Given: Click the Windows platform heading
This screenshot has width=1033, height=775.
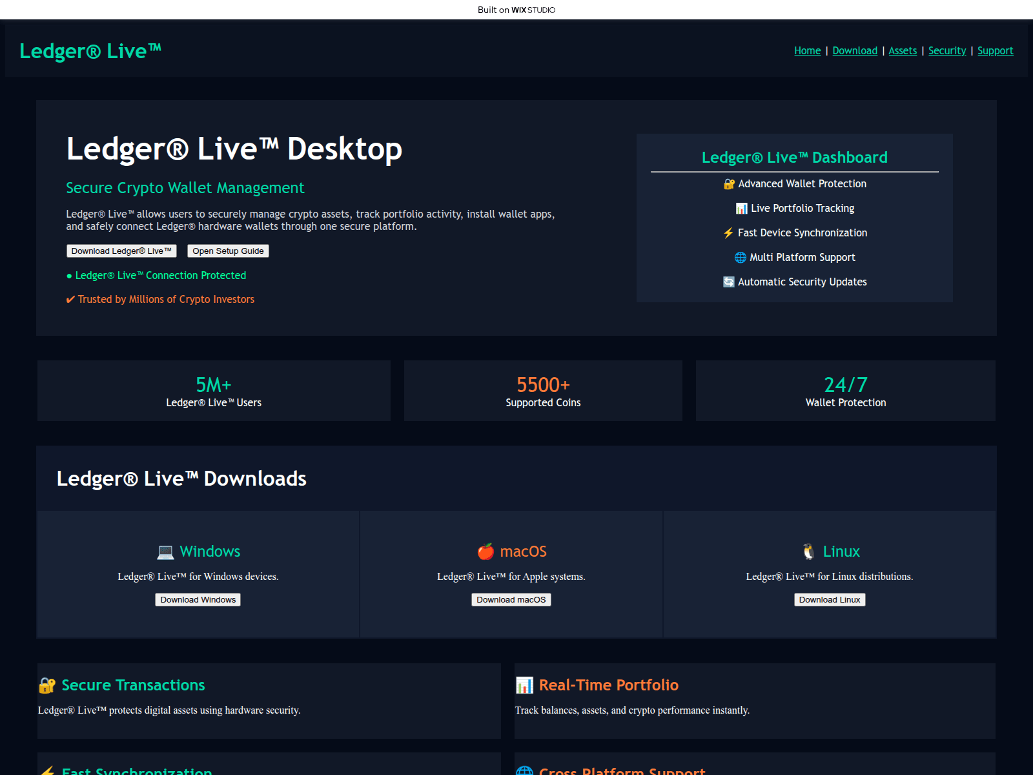Looking at the screenshot, I should click(210, 552).
